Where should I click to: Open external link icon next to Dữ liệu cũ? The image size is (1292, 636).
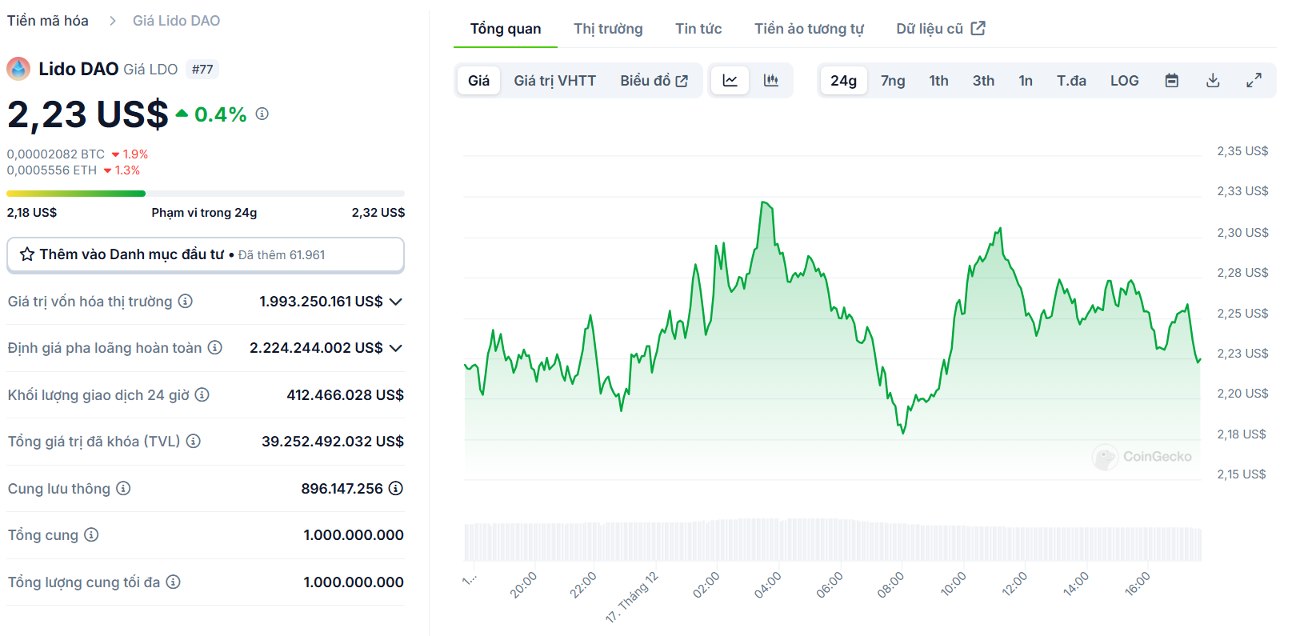978,28
